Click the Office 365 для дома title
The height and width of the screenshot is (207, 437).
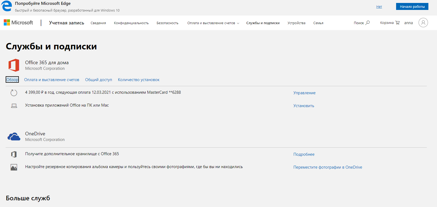(47, 63)
